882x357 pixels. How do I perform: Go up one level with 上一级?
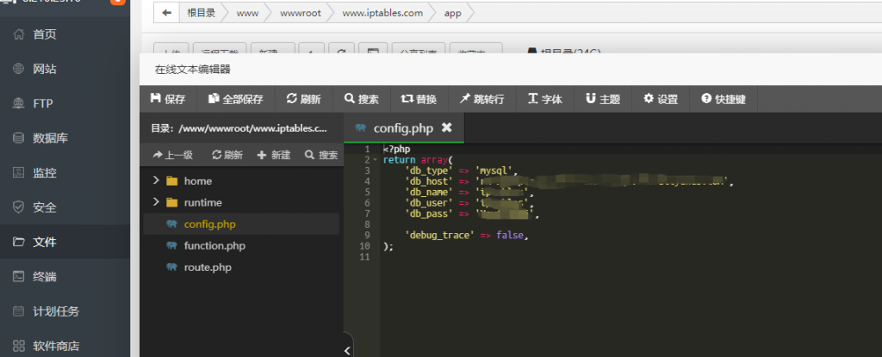click(172, 155)
